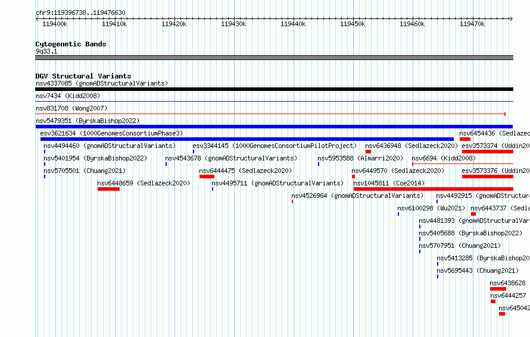530x337 pixels.
Task: Click the DGV Structural Variants track title
Action: pos(83,76)
